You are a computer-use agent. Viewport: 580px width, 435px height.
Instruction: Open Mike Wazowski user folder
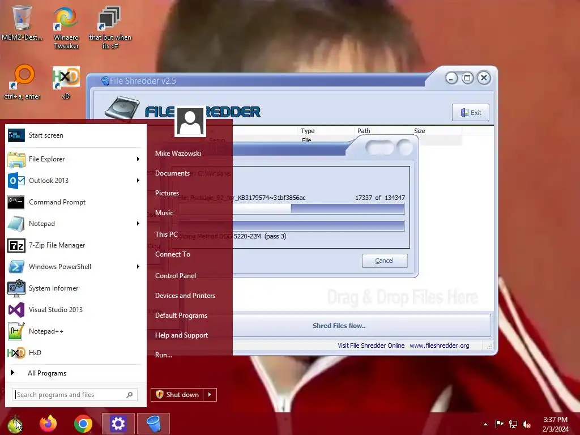[178, 153]
